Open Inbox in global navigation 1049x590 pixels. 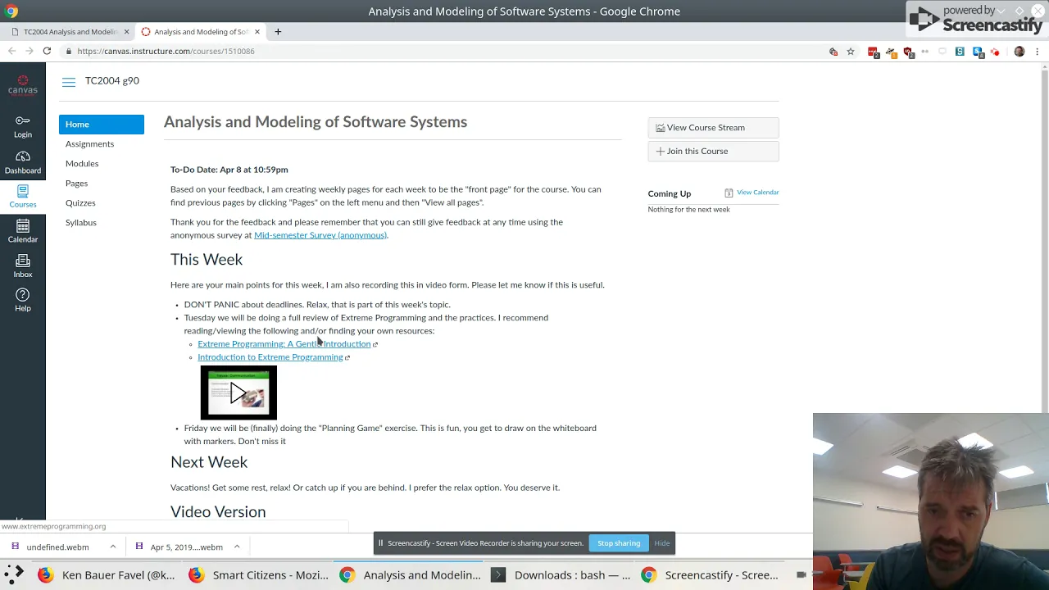[x=23, y=266]
